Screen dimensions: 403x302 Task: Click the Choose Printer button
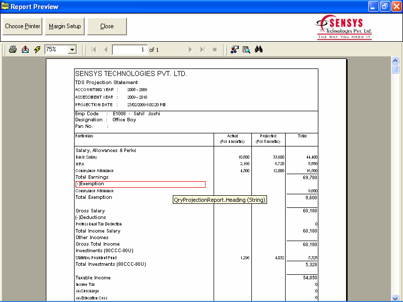tap(22, 26)
